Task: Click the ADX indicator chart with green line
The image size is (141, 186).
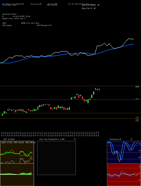Action: (17, 152)
